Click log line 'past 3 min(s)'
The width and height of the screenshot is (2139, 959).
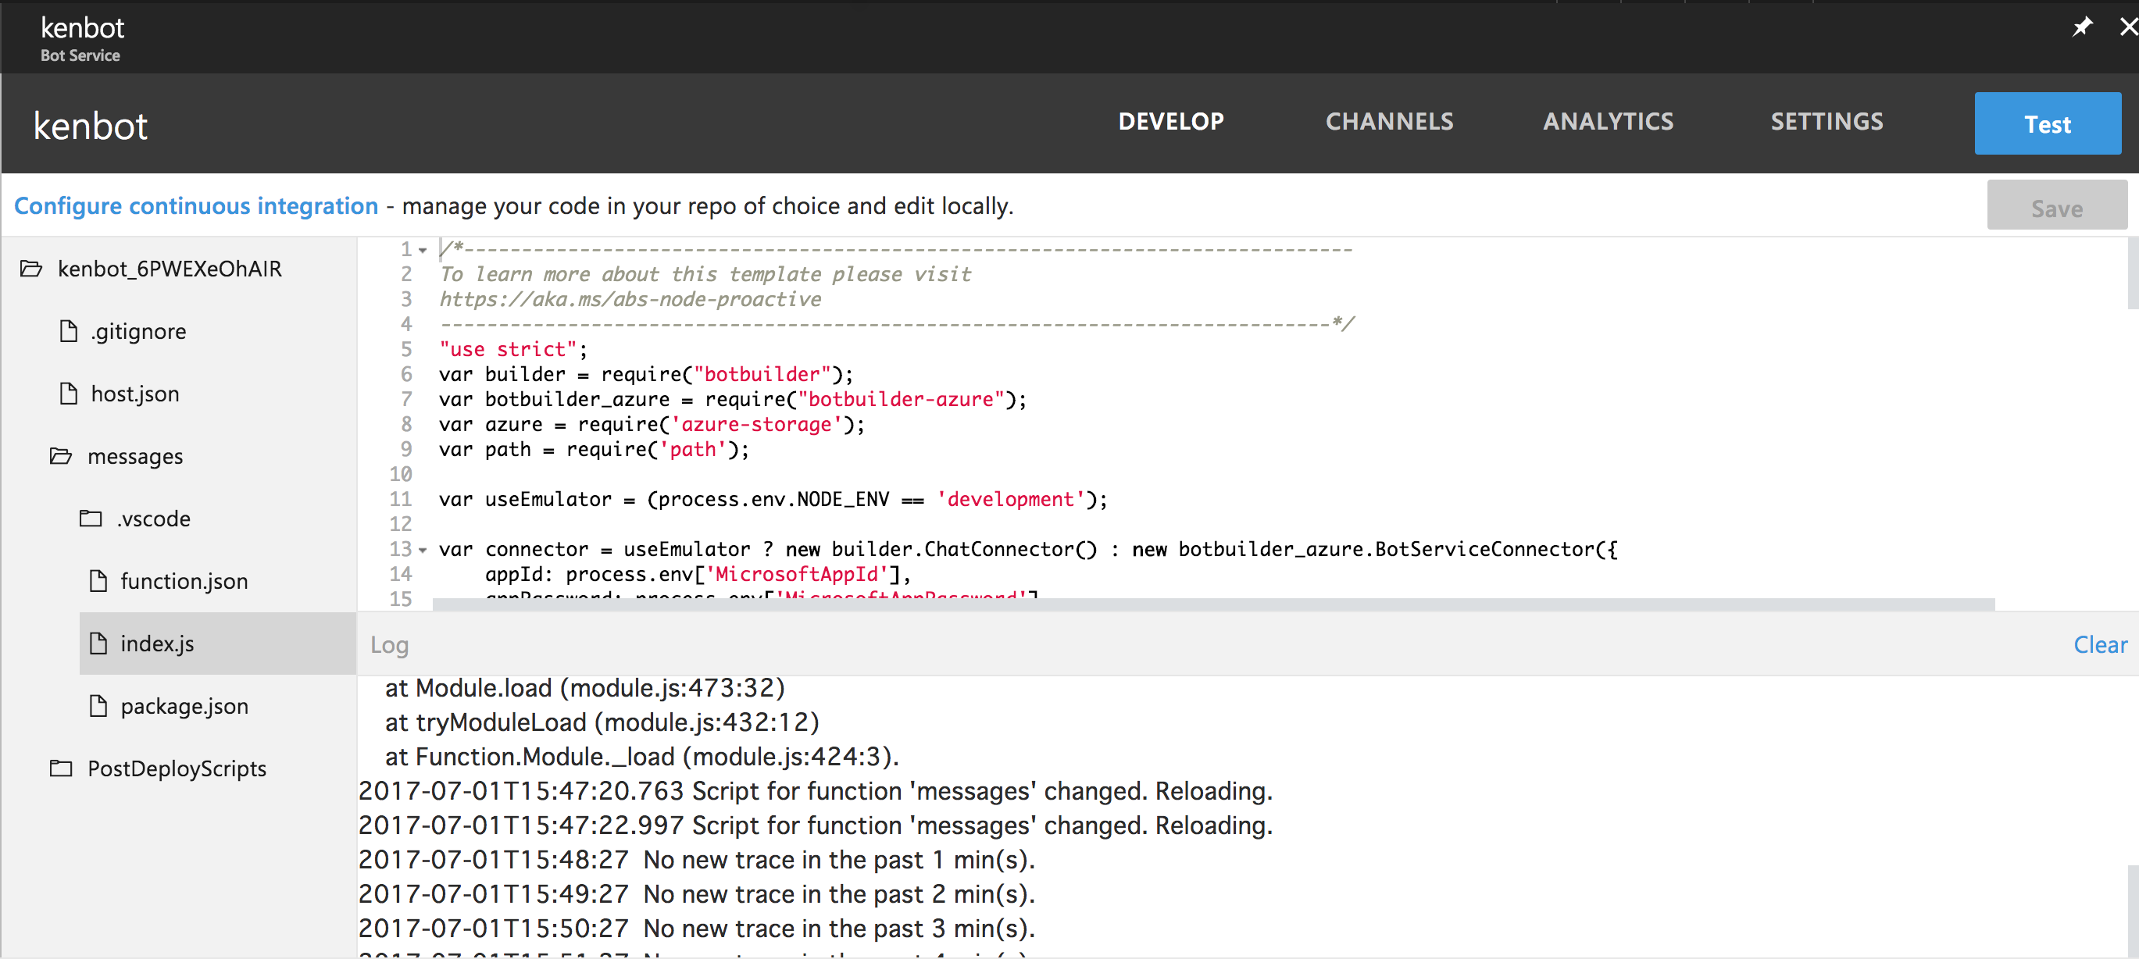point(697,929)
